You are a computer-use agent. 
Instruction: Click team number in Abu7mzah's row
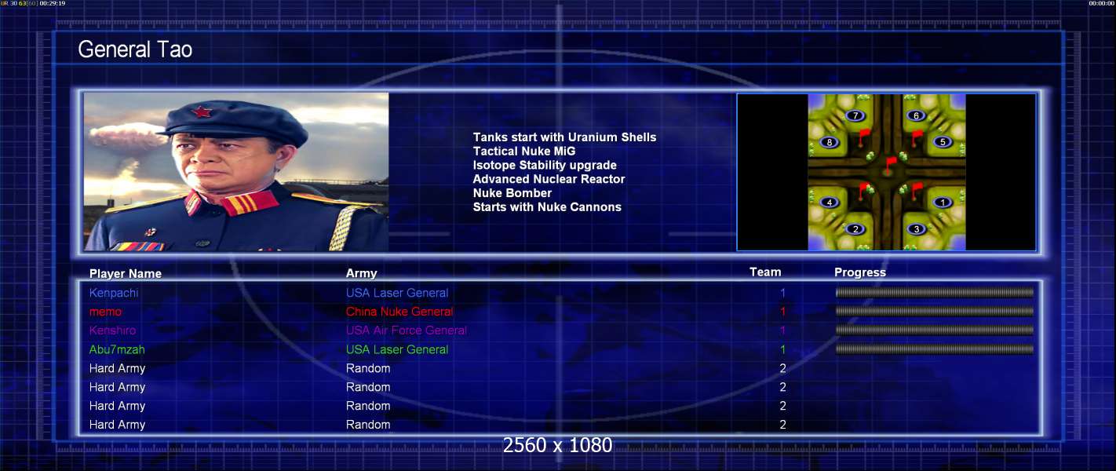pyautogui.click(x=782, y=349)
